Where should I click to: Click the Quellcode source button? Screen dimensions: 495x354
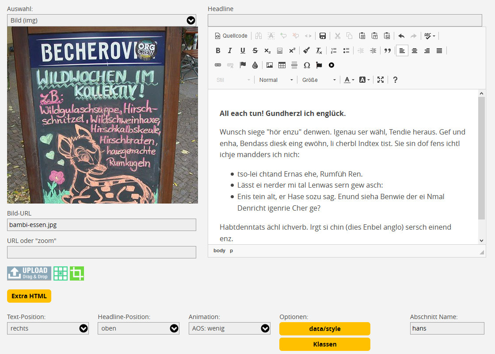coord(231,36)
